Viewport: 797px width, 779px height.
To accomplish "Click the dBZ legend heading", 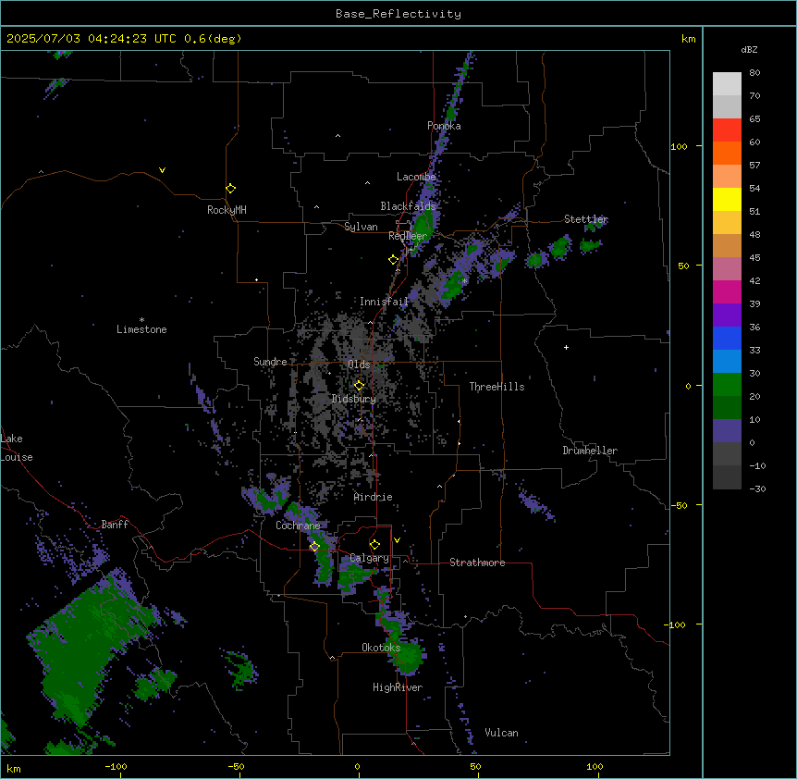I will click(x=749, y=50).
